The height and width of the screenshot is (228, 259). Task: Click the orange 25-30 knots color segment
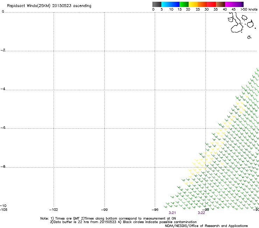coord(202,4)
